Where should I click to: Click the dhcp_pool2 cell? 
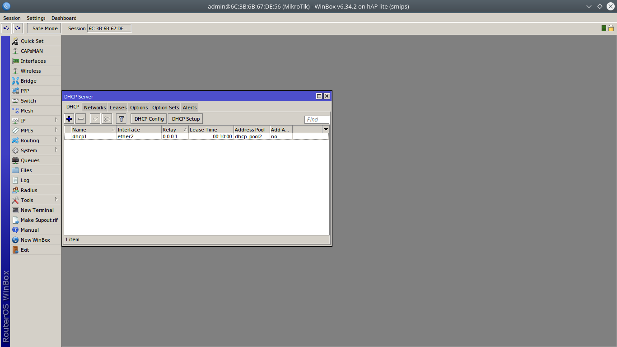[252, 136]
